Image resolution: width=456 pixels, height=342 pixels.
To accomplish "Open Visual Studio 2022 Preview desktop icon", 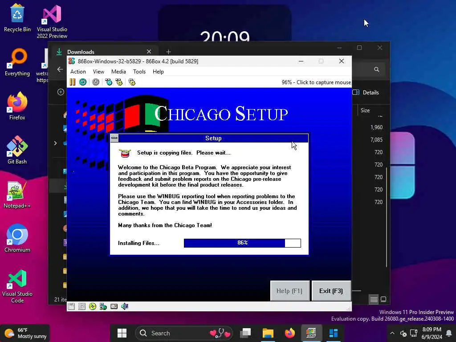I will click(52, 21).
